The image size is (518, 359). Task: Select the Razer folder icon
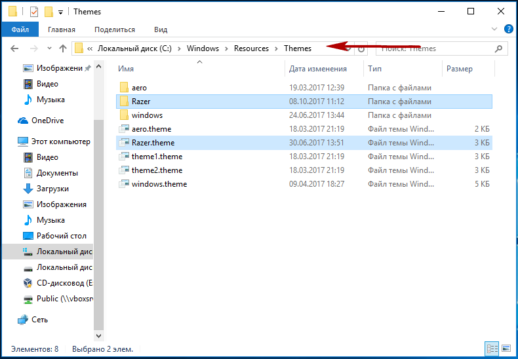click(x=124, y=102)
